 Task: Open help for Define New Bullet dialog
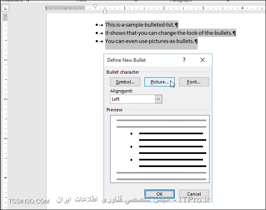pyautogui.click(x=184, y=60)
